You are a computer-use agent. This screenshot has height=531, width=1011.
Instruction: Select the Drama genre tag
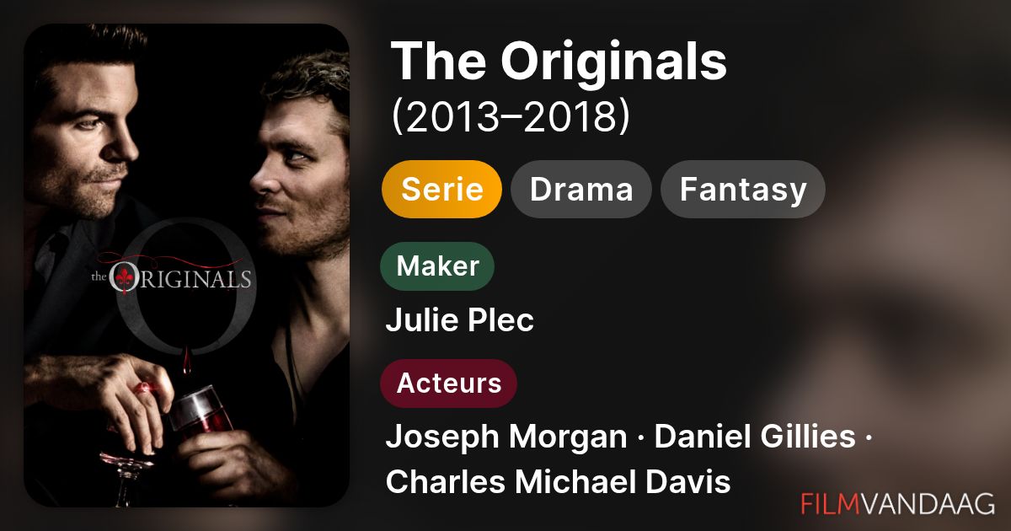coord(580,190)
